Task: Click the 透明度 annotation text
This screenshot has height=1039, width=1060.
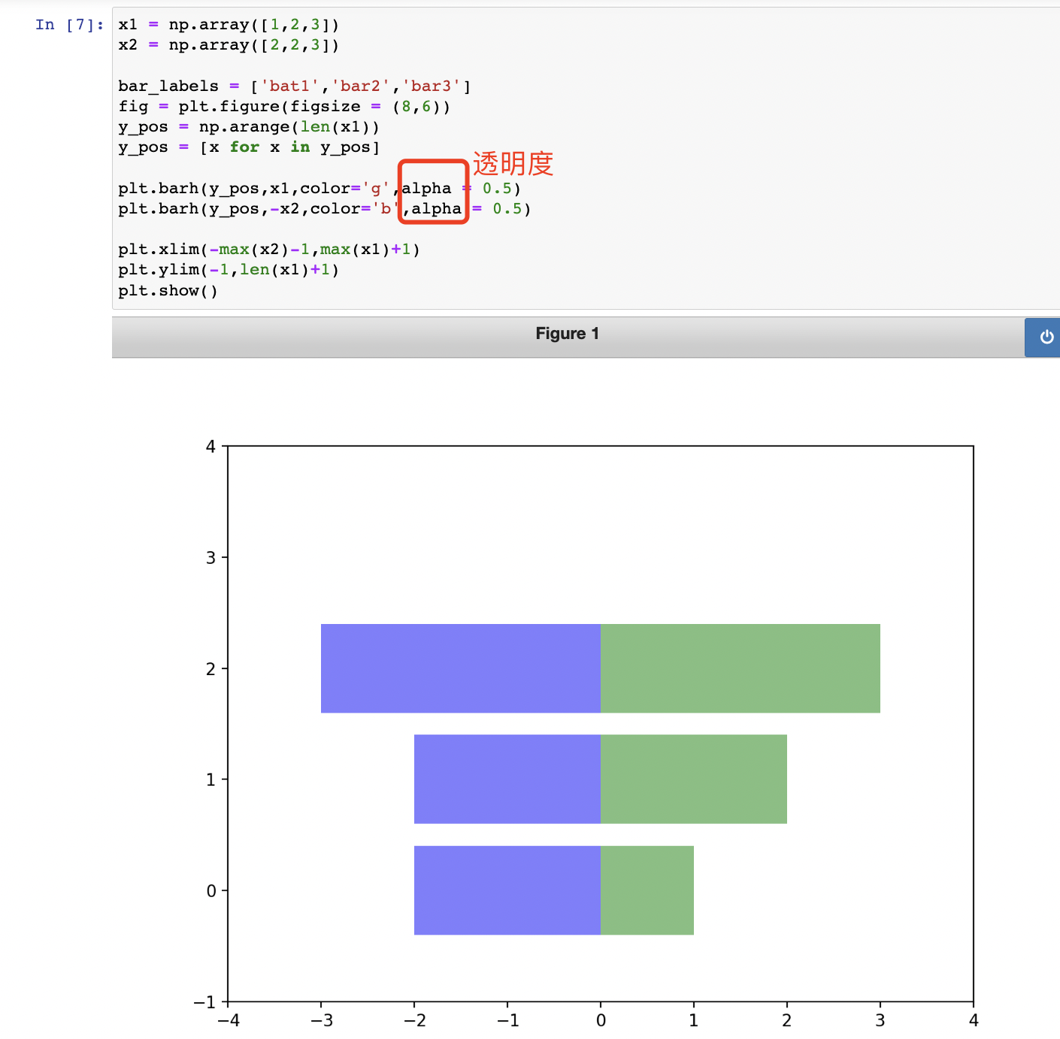Action: [x=513, y=164]
